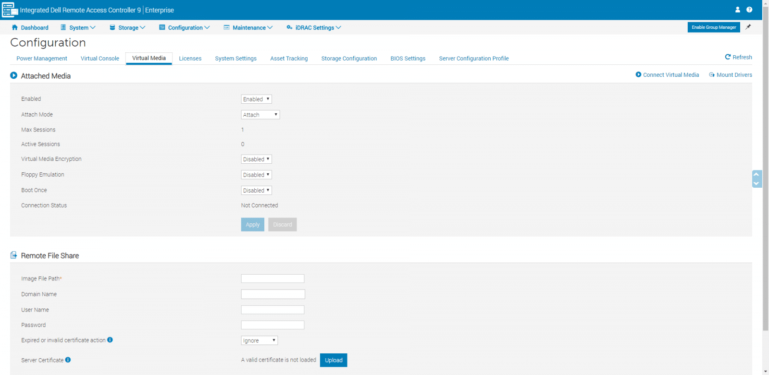
Task: Click the 'Remote File Share' section heading
Action: [50, 255]
